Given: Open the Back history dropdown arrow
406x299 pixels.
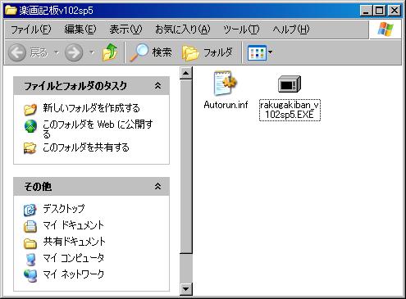Looking at the screenshot, I should (x=57, y=52).
